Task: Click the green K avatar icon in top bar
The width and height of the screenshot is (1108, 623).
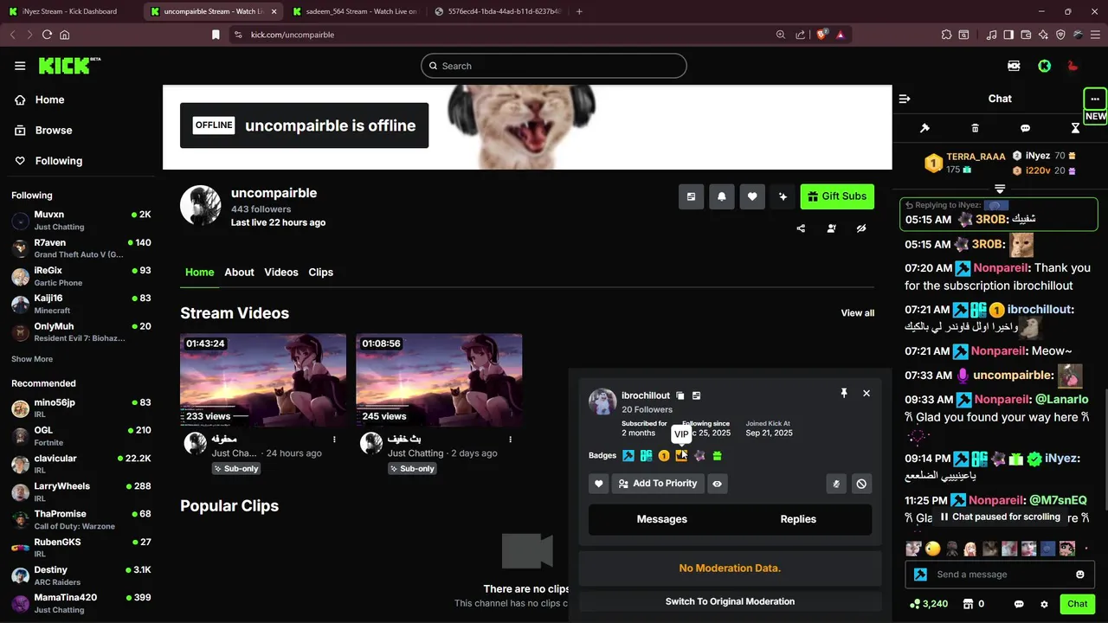Action: (1045, 66)
